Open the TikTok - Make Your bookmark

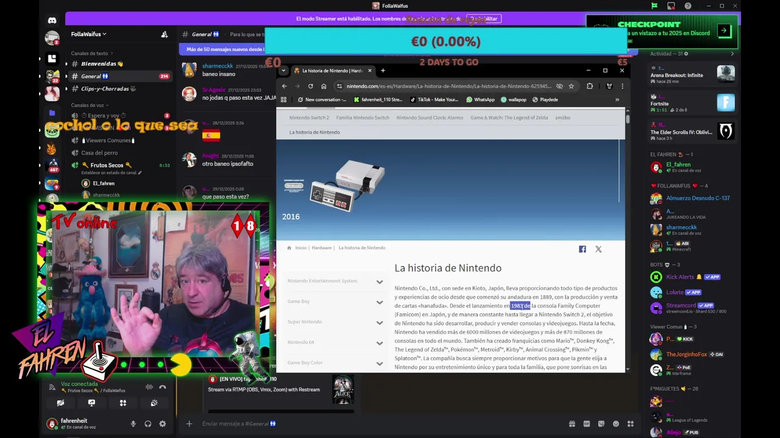[x=434, y=100]
